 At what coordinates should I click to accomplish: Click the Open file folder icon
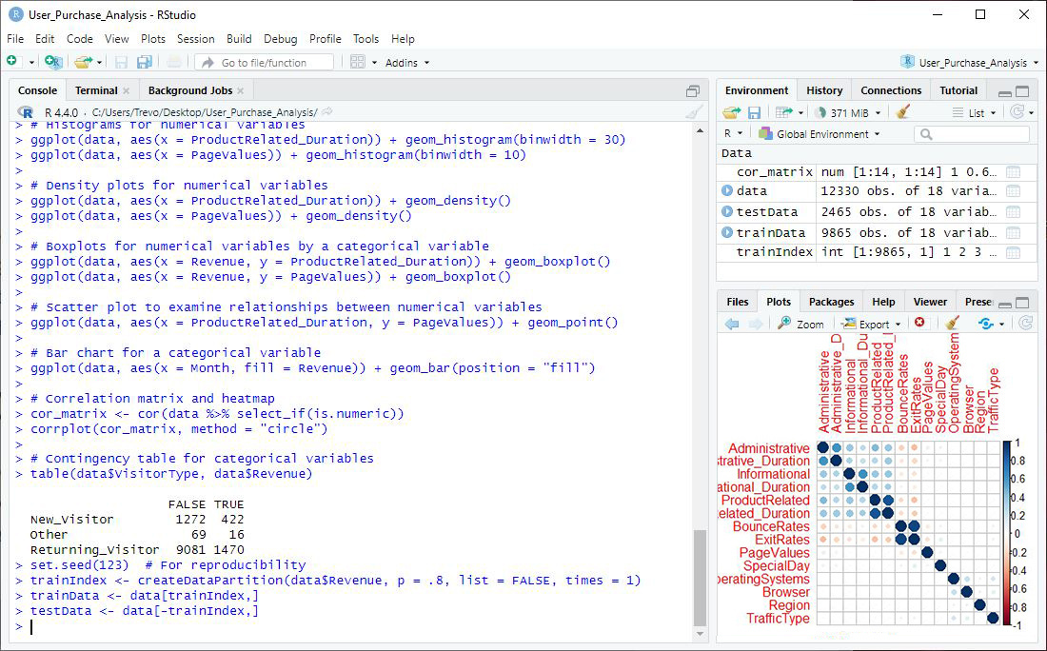83,62
